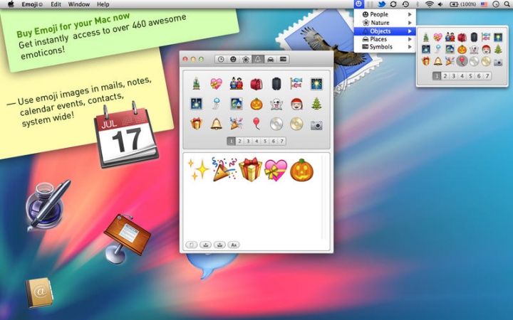Choose the Japanese dolls emoji in main window
The width and height of the screenshot is (513, 320).
click(x=237, y=84)
